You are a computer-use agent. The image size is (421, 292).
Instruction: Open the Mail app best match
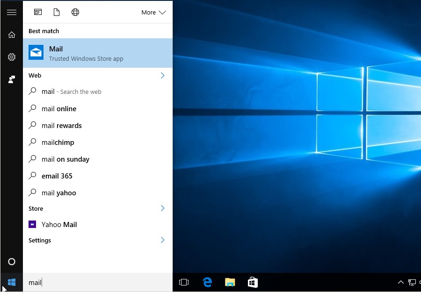point(98,53)
